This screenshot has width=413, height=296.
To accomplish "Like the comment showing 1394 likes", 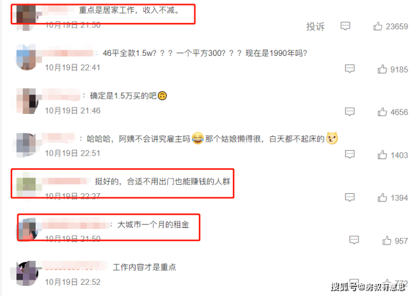I will (x=382, y=198).
